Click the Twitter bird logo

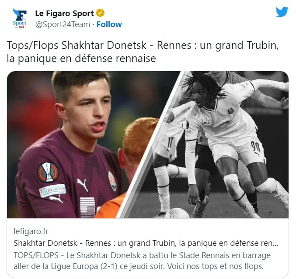pos(282,12)
